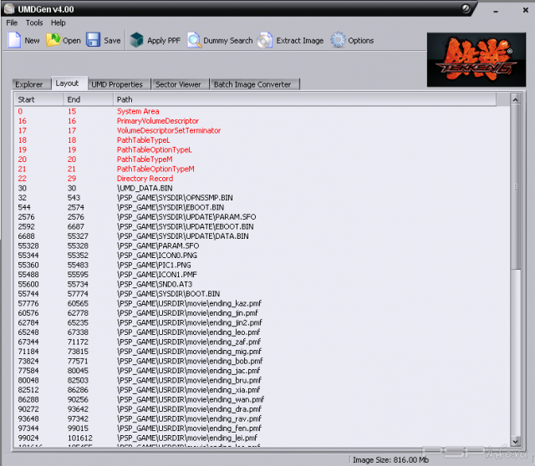Open the File menu
This screenshot has height=466, width=535.
point(12,23)
